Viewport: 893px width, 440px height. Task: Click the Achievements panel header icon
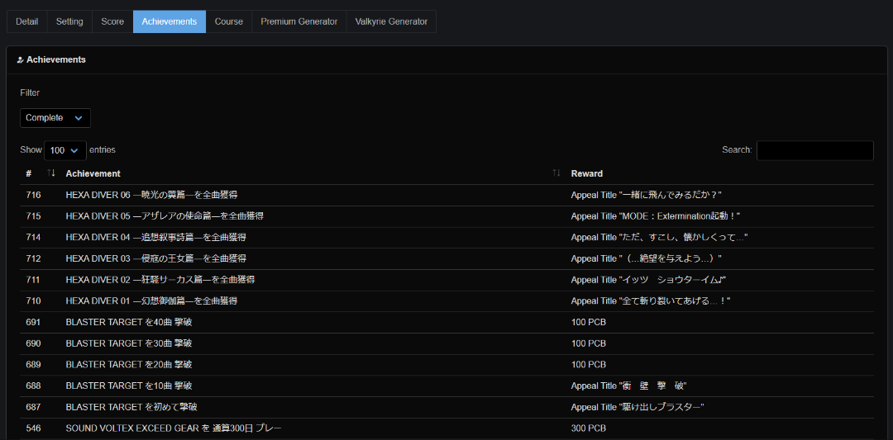click(x=20, y=60)
